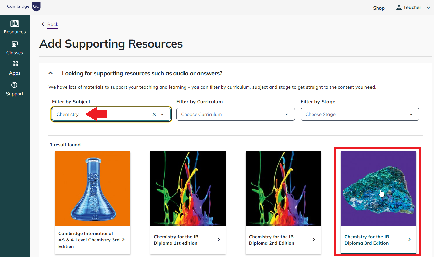Click the '1 result found' text
434x257 pixels.
[65, 145]
